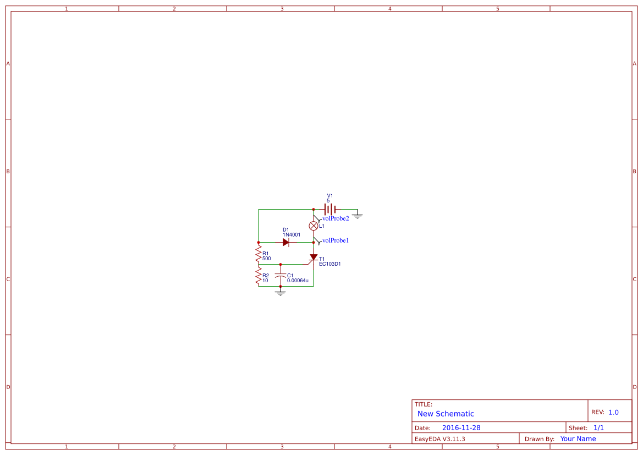Click the 'T1' designator label
Image resolution: width=643 pixels, height=455 pixels.
[x=322, y=259]
